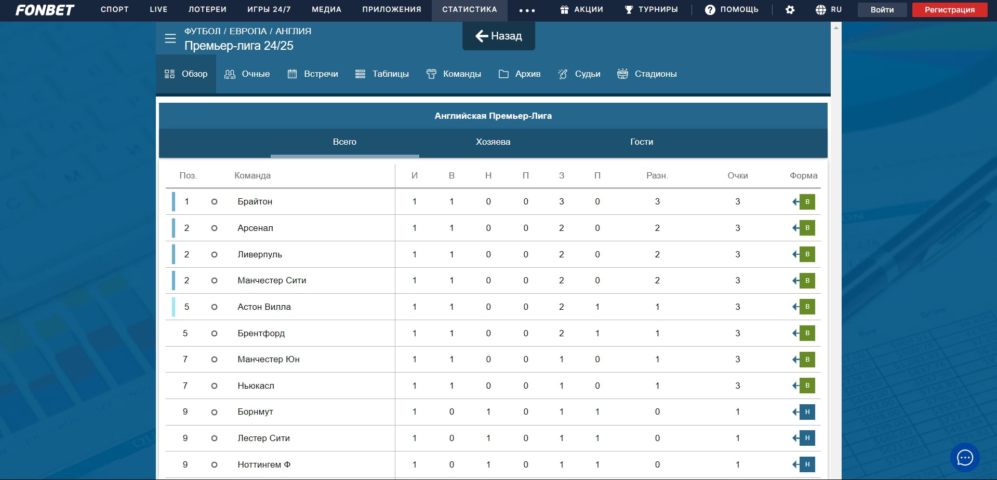Click the Ливерпуль form В badge
Screen dimensions: 997x480
[807, 254]
